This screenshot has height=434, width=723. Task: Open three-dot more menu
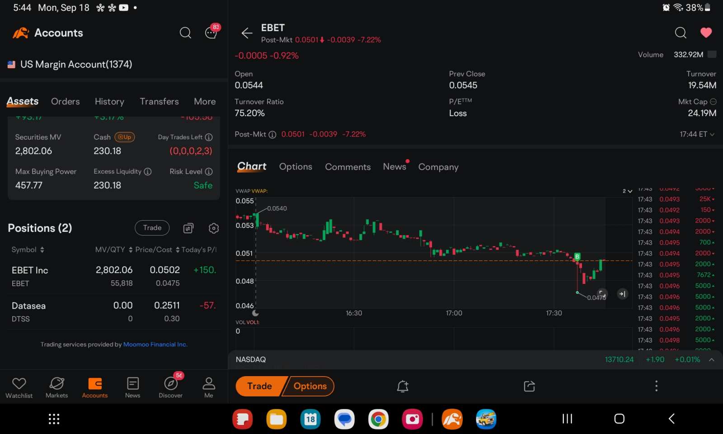656,386
